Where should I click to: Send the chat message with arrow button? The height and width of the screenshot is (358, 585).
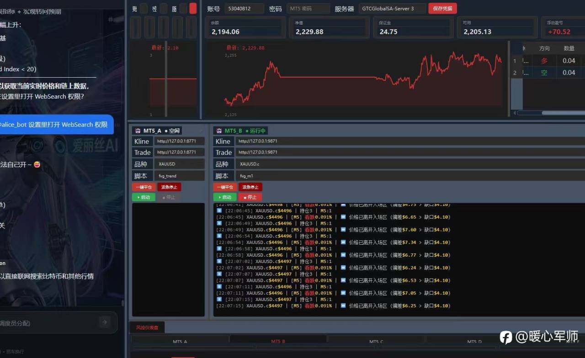(105, 322)
